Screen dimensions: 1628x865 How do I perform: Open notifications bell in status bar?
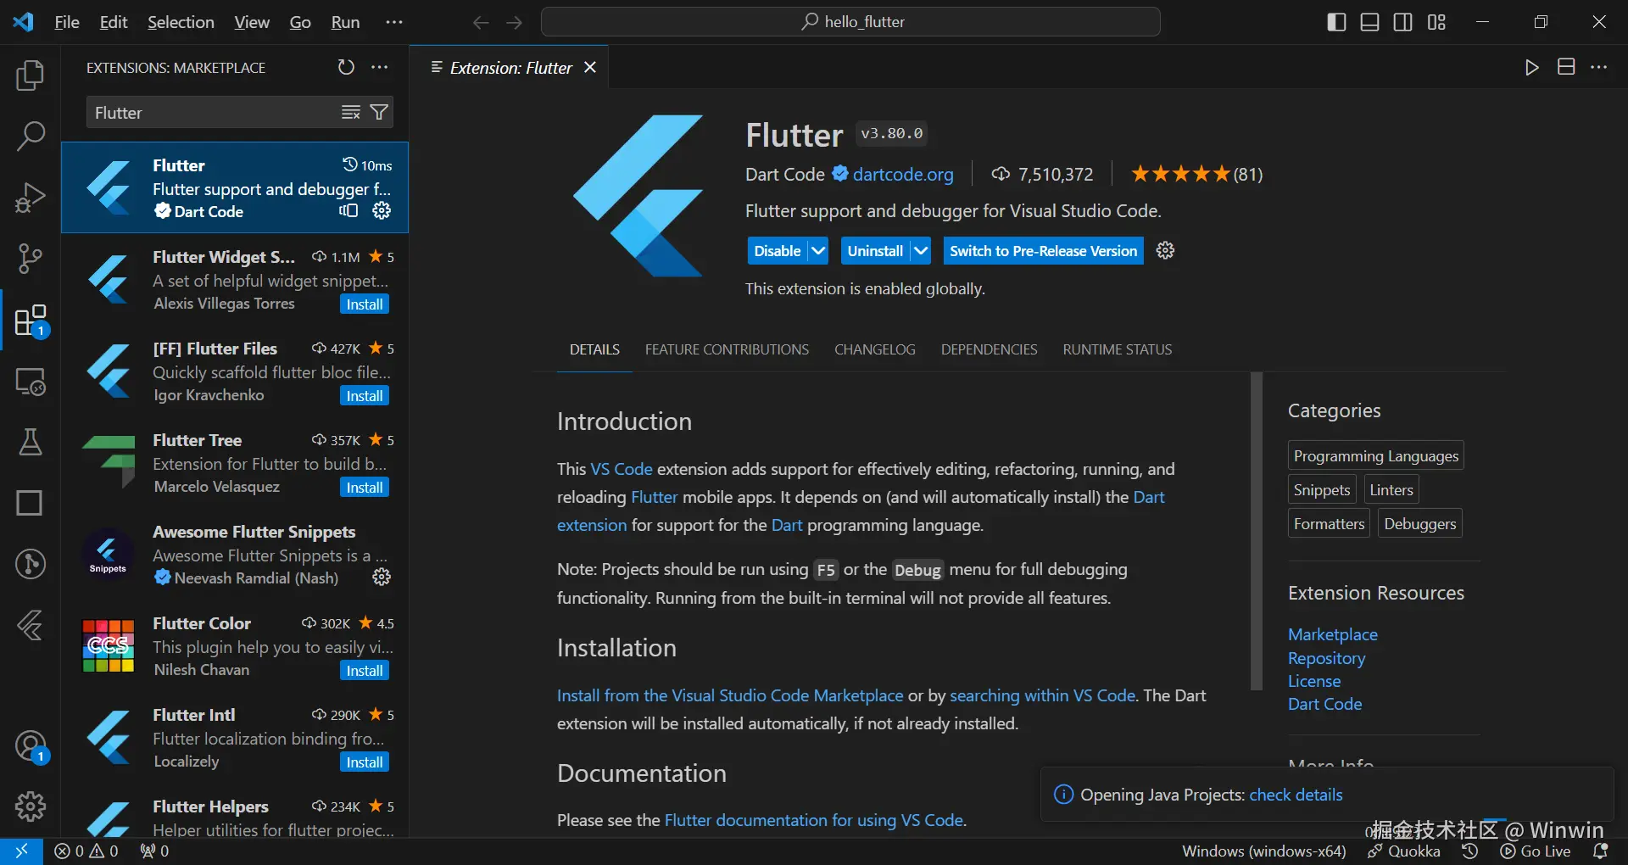[1601, 851]
